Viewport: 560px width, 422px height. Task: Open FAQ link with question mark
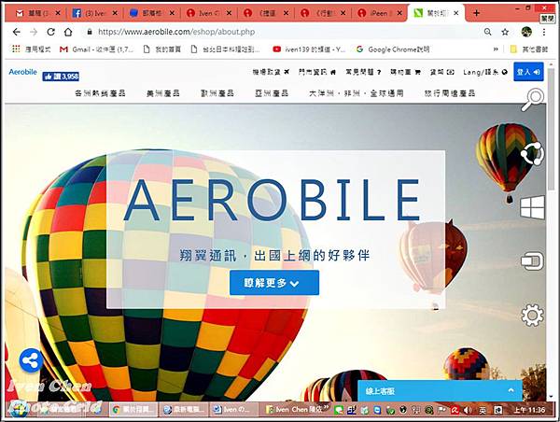363,72
